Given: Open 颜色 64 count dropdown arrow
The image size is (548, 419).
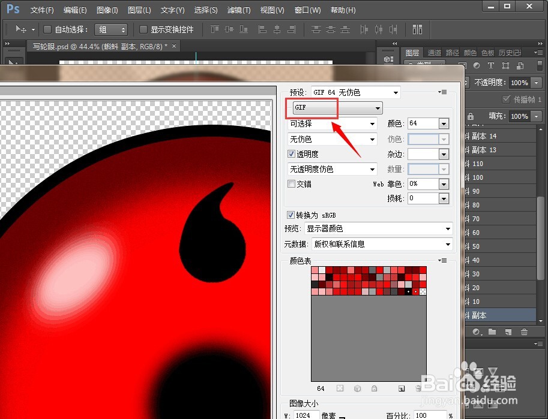Looking at the screenshot, I should 444,123.
